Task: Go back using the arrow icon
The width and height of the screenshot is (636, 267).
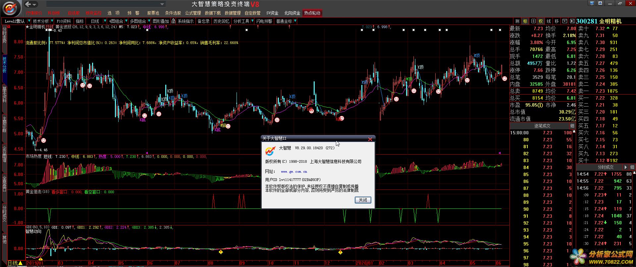Action: coord(28,4)
